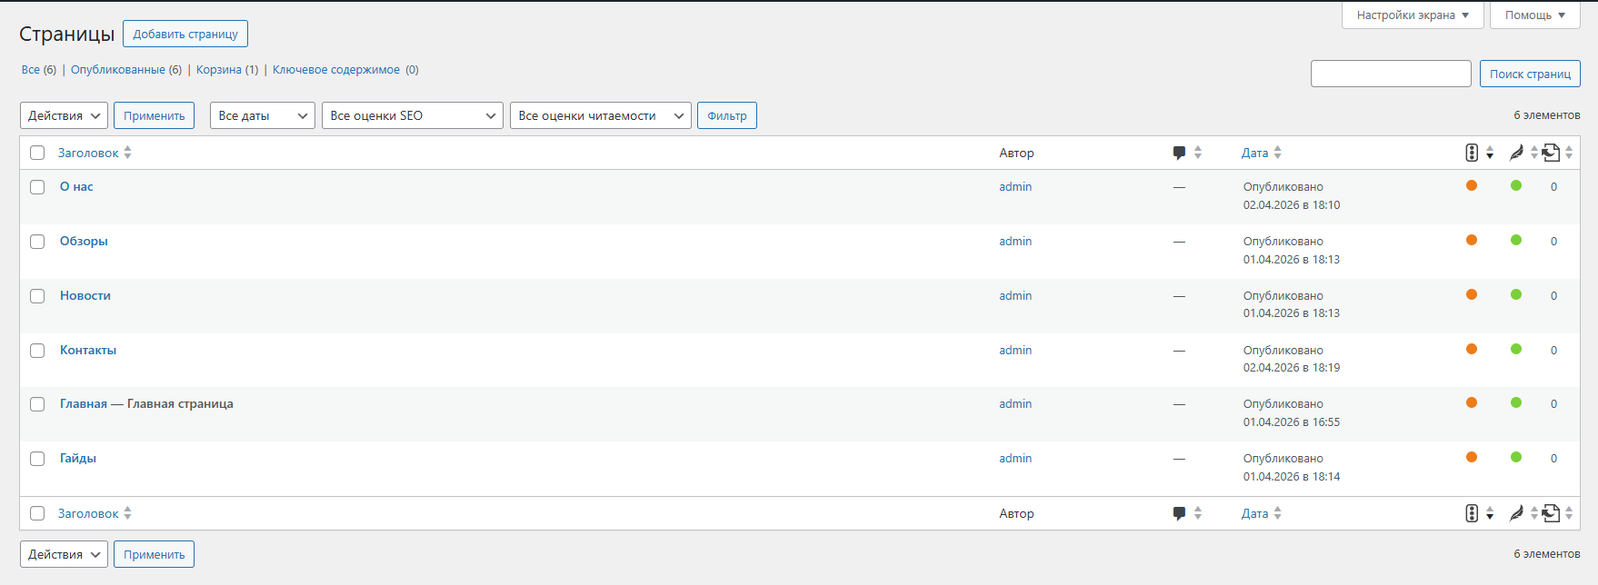Sort by comments icon in table header
Screen dimensions: 1598x585
pyautogui.click(x=1180, y=153)
